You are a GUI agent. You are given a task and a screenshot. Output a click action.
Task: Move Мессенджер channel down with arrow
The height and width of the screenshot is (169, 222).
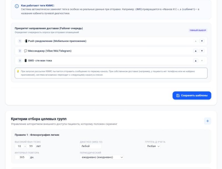click(202, 51)
